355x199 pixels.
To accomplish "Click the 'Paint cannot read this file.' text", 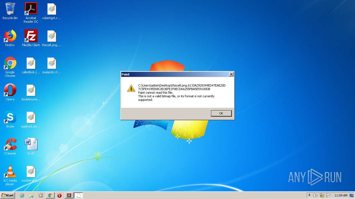I will tap(155, 93).
